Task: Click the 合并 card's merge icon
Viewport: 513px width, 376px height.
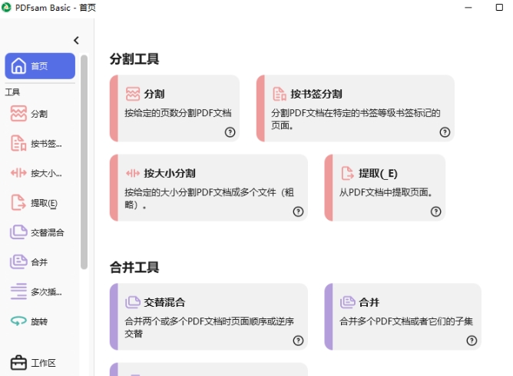Action: (347, 302)
